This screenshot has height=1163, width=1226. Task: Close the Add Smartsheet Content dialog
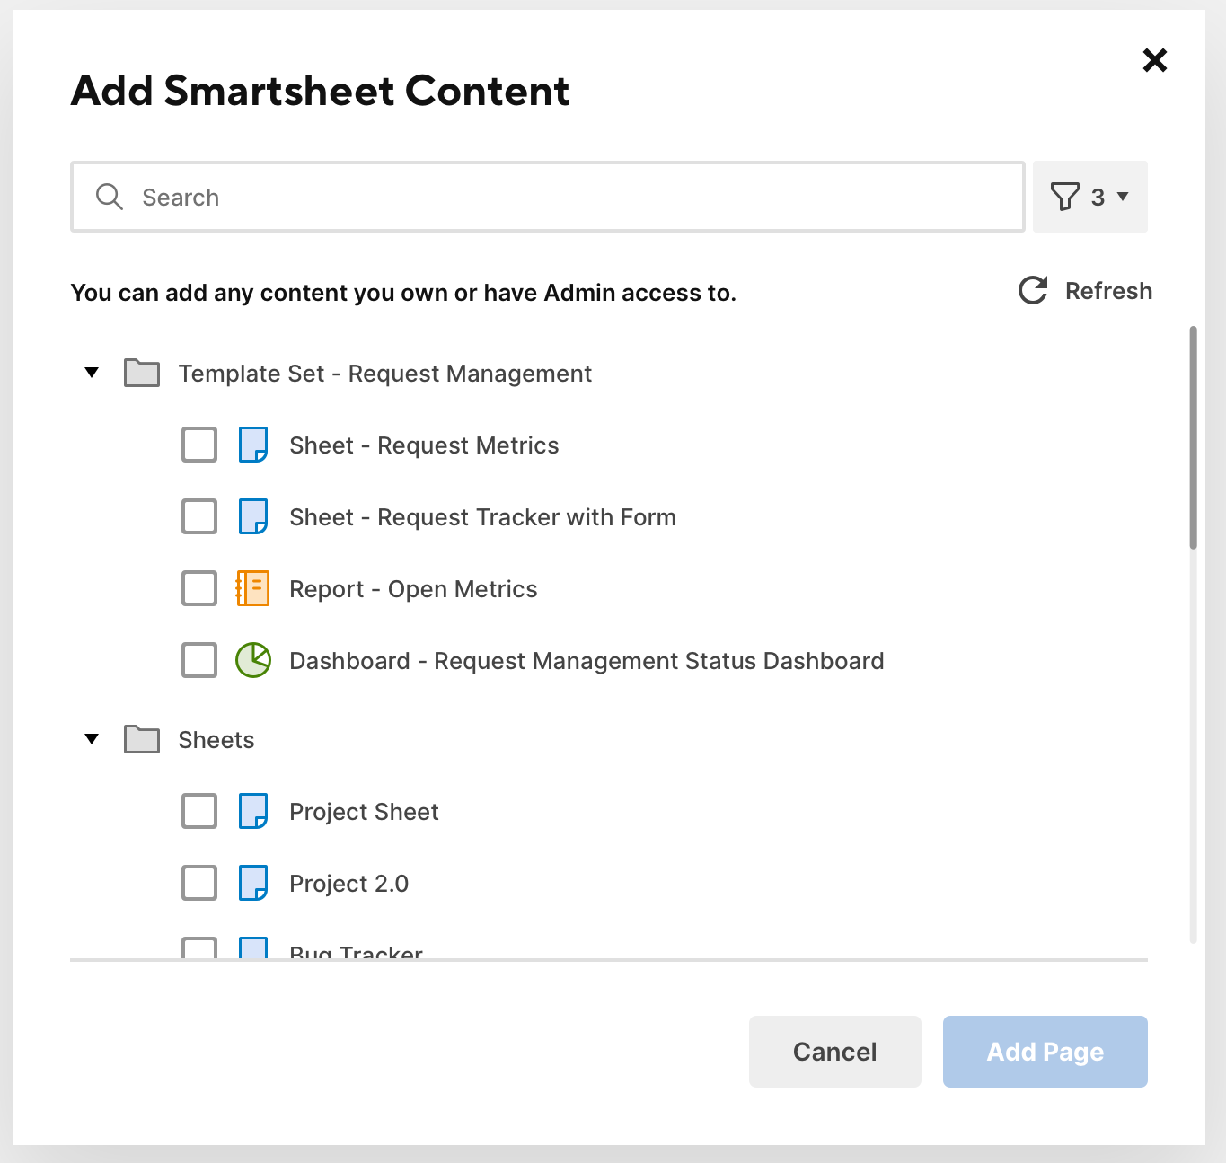(1155, 60)
